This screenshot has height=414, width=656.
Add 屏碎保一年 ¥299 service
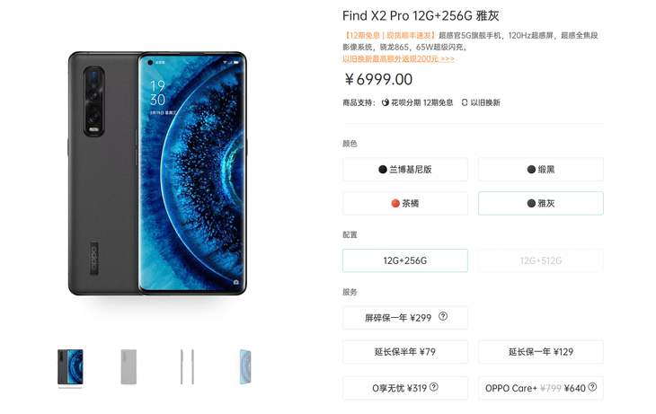(x=405, y=318)
